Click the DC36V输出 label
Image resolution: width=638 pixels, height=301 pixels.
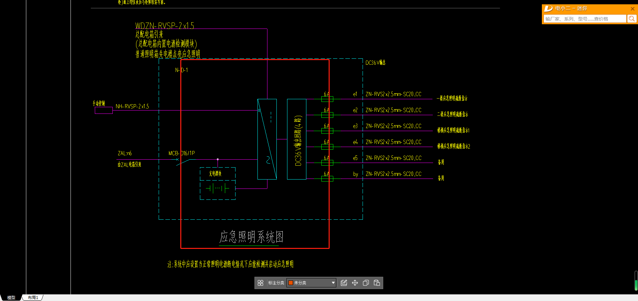pyautogui.click(x=376, y=62)
